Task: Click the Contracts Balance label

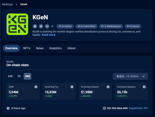Action: (x=126, y=87)
